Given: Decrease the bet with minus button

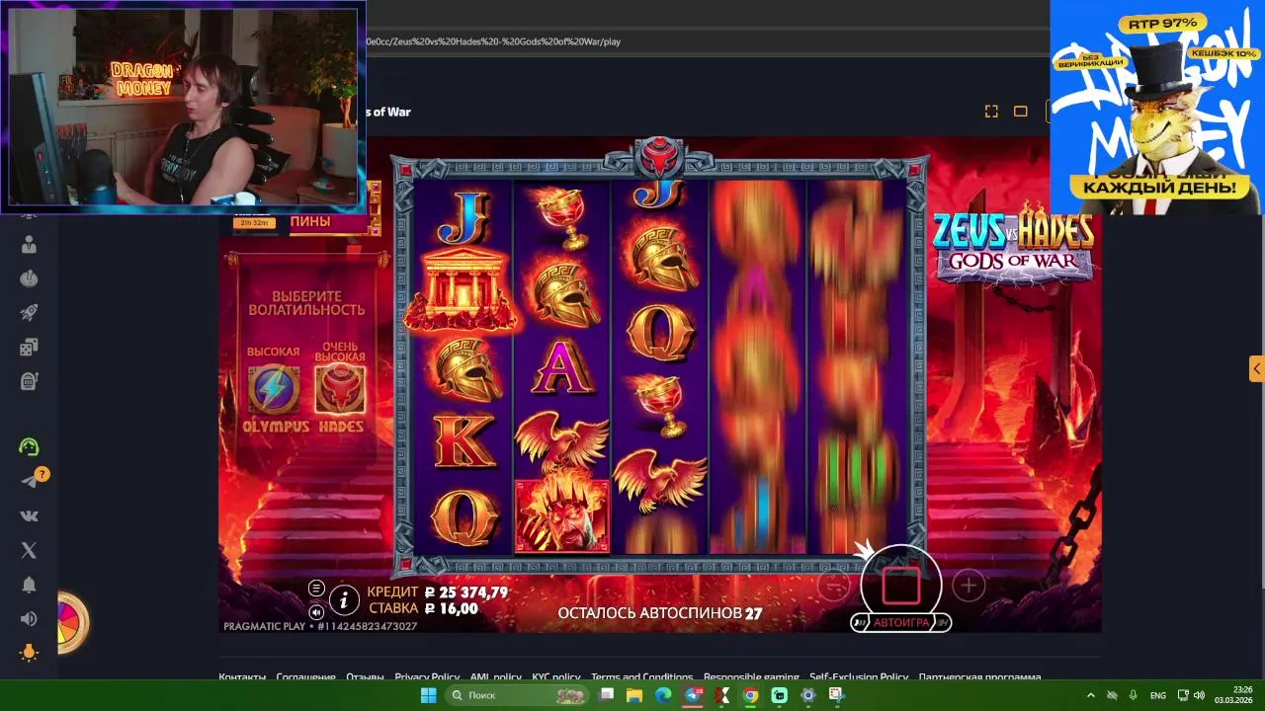Looking at the screenshot, I should pos(834,586).
